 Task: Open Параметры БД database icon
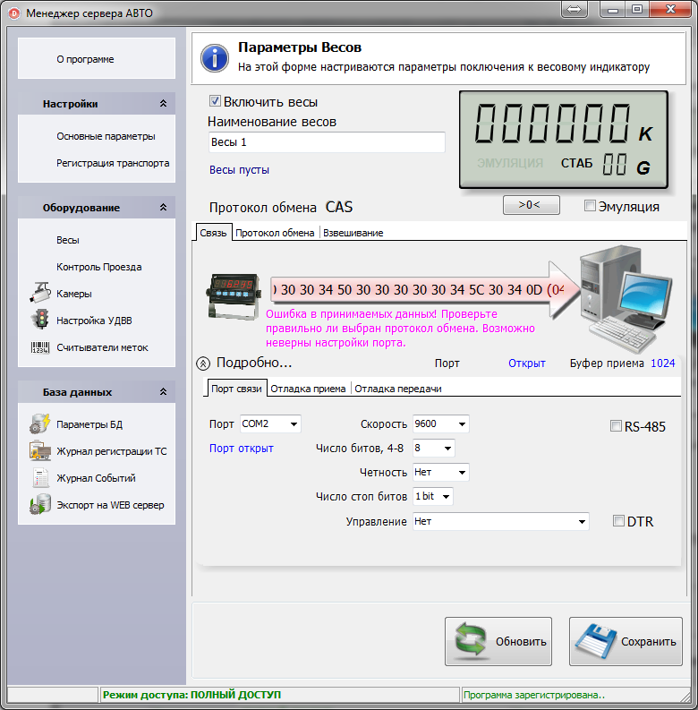(x=39, y=424)
